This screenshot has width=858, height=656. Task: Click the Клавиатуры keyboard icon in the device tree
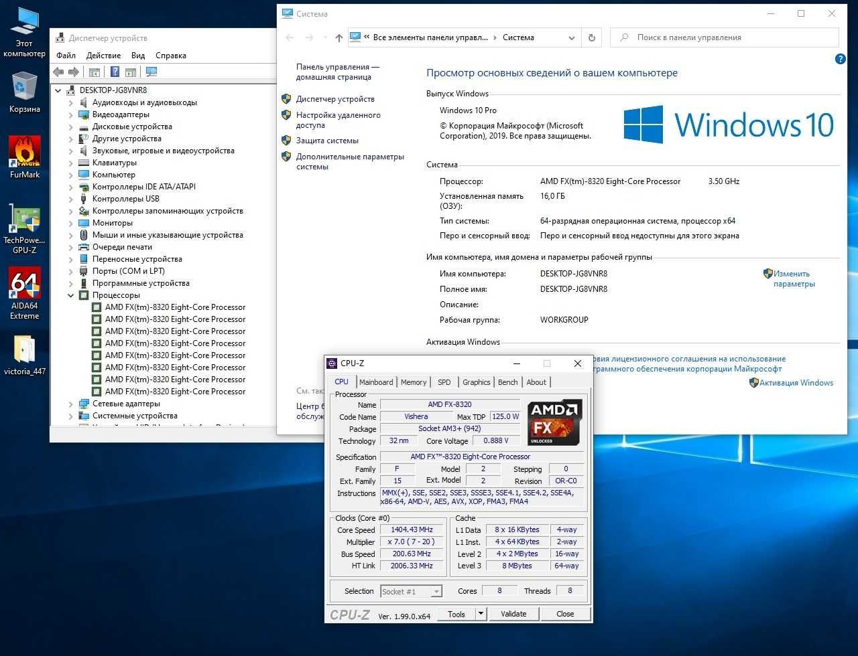[x=84, y=163]
